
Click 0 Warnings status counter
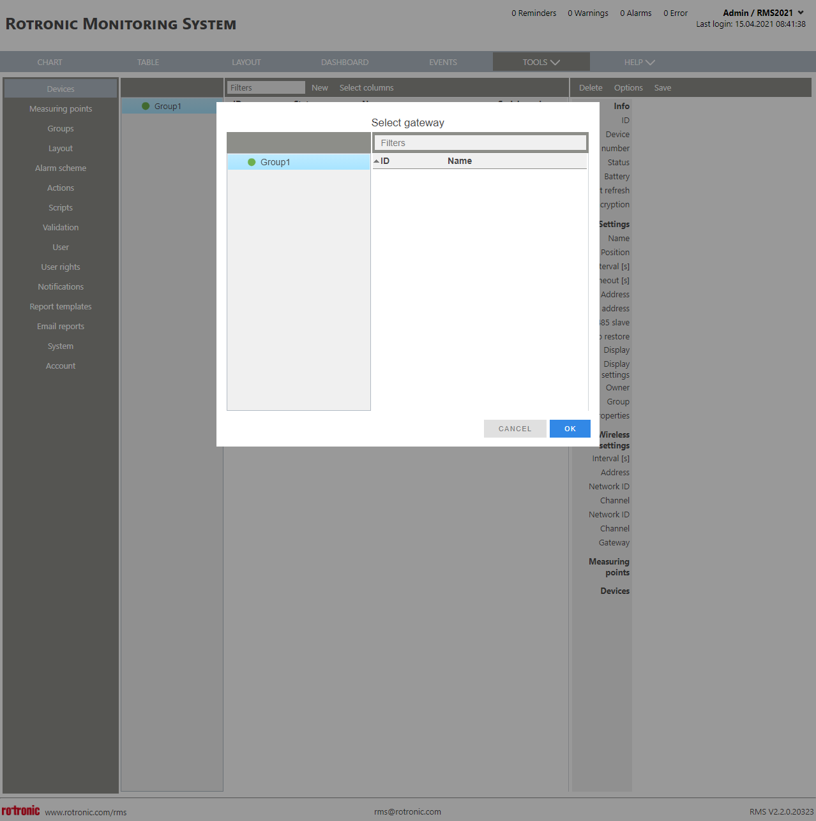588,13
